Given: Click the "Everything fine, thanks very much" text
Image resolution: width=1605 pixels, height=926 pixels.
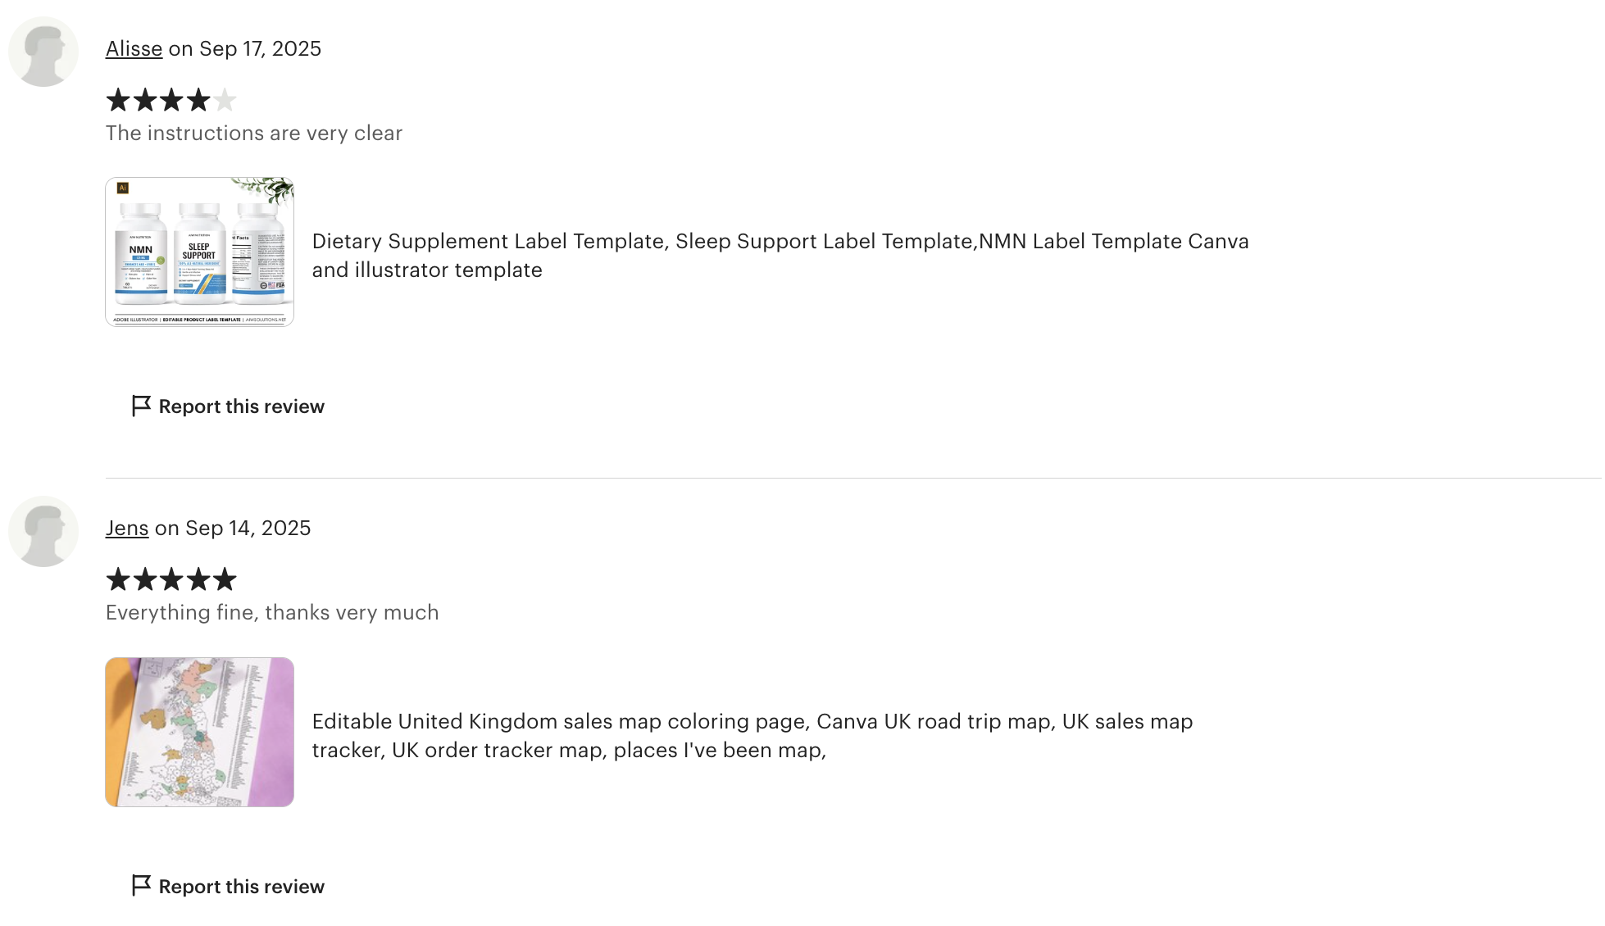Looking at the screenshot, I should click(x=272, y=612).
